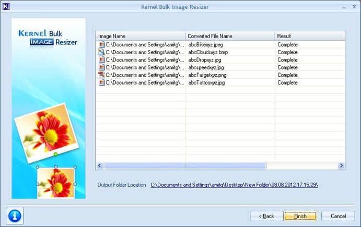Click Complete result for abcBikexyz.jpeg
The image size is (361, 227).
point(287,45)
